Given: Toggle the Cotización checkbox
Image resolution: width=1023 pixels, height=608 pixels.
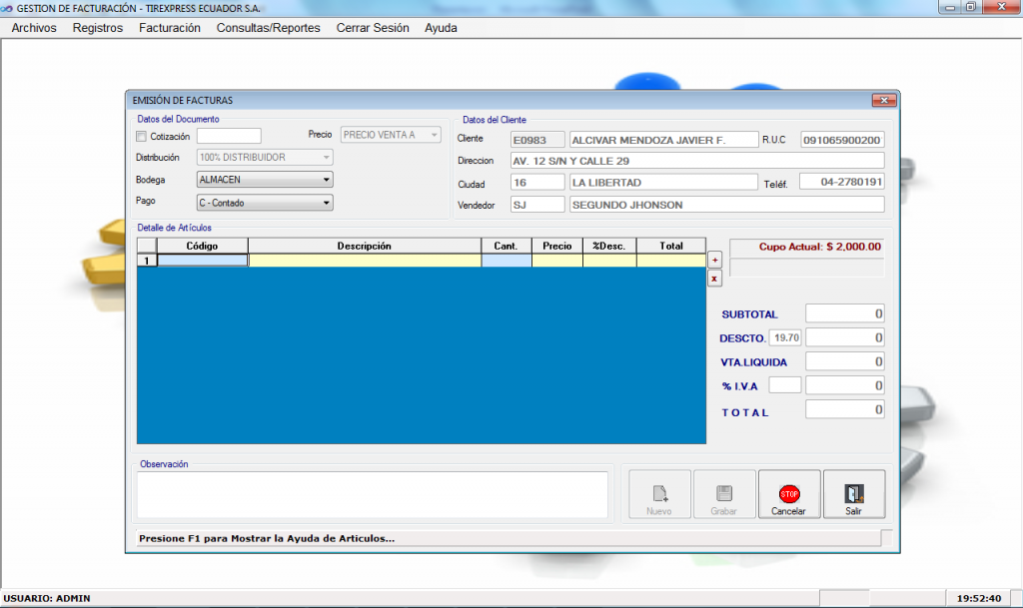Looking at the screenshot, I should coord(141,137).
